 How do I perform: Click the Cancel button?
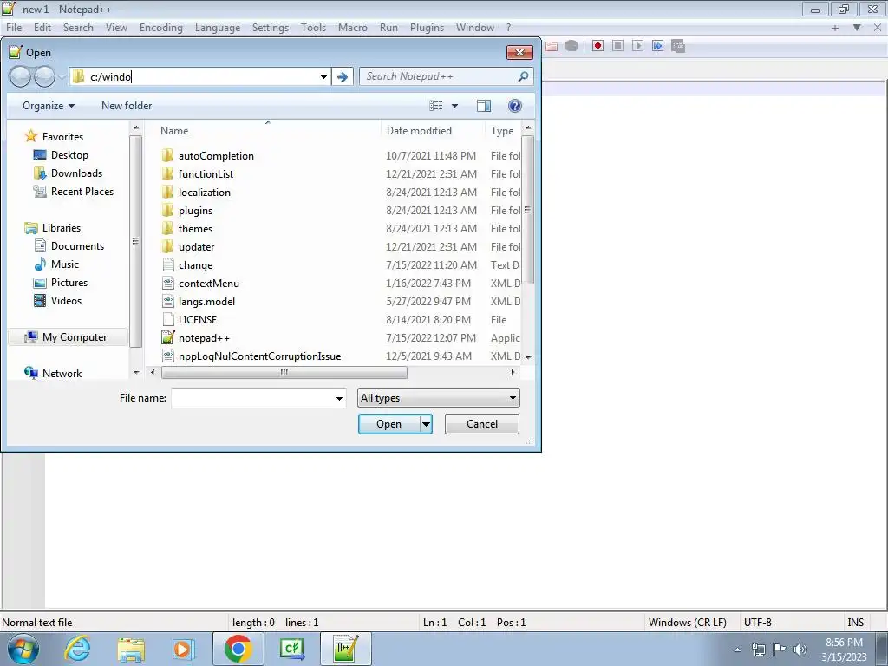[482, 424]
